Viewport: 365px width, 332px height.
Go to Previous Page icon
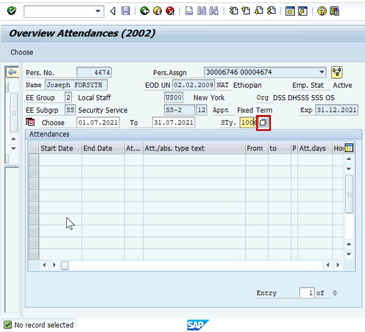click(246, 11)
